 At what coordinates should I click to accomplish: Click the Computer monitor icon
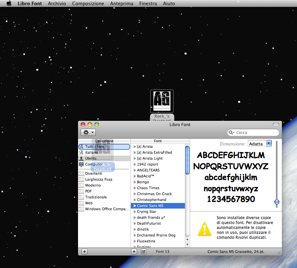(81, 164)
